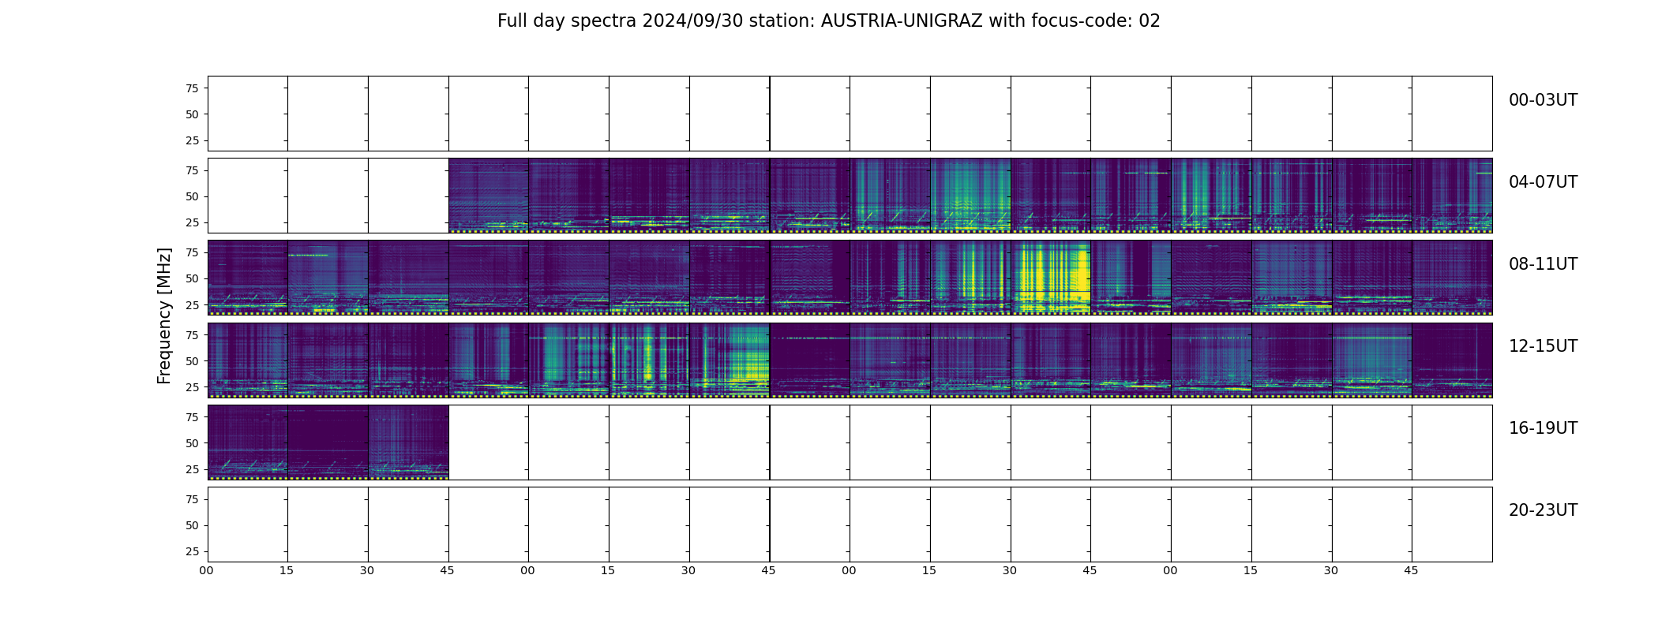
Task: Open the 08:15 spectrogram panel in 08-11UT row
Action: (328, 278)
